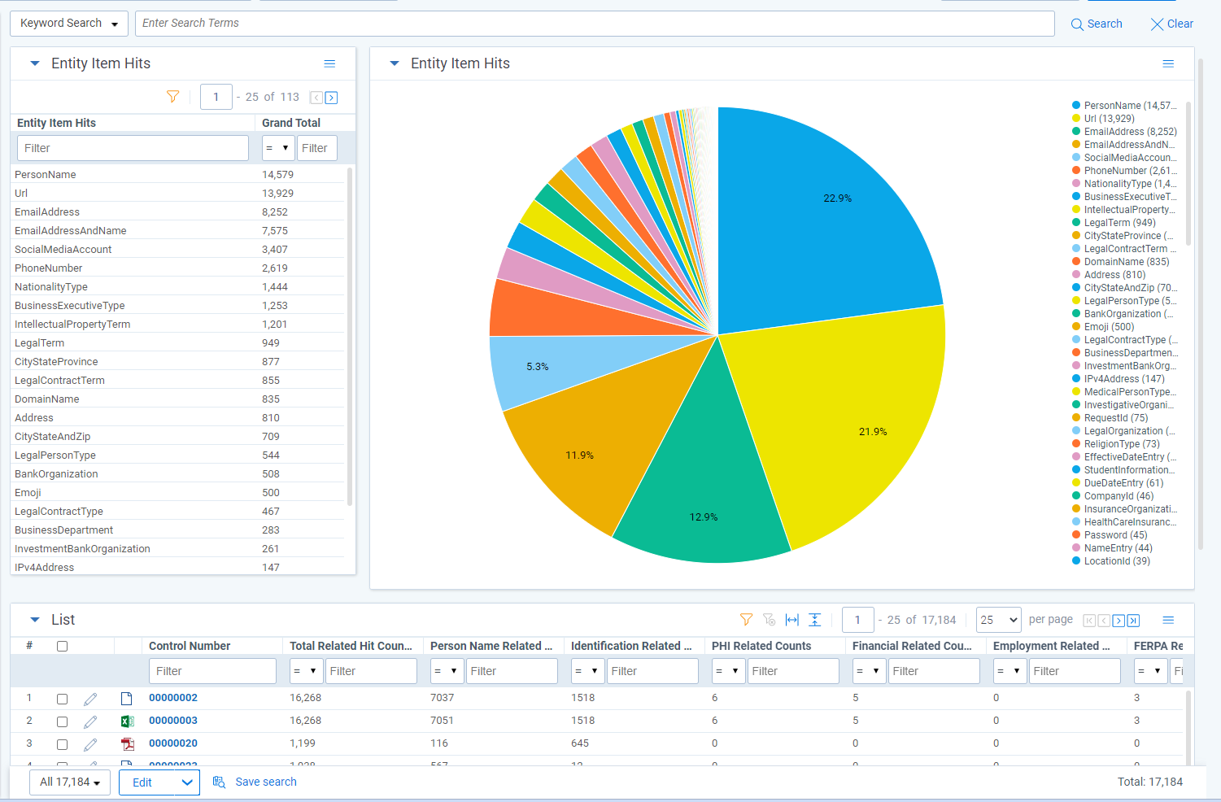Toggle filter icon in Entity Item Hits table

point(172,97)
